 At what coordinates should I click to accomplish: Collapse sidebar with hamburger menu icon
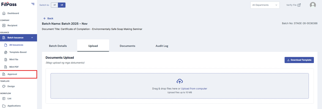pos(33,4)
